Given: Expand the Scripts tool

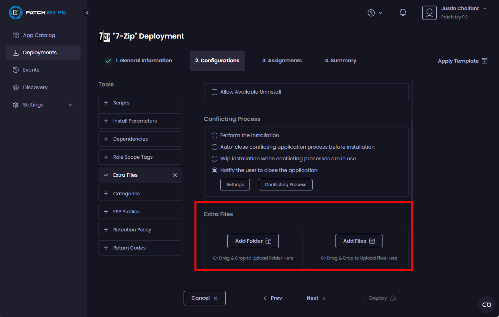Looking at the screenshot, I should 140,103.
